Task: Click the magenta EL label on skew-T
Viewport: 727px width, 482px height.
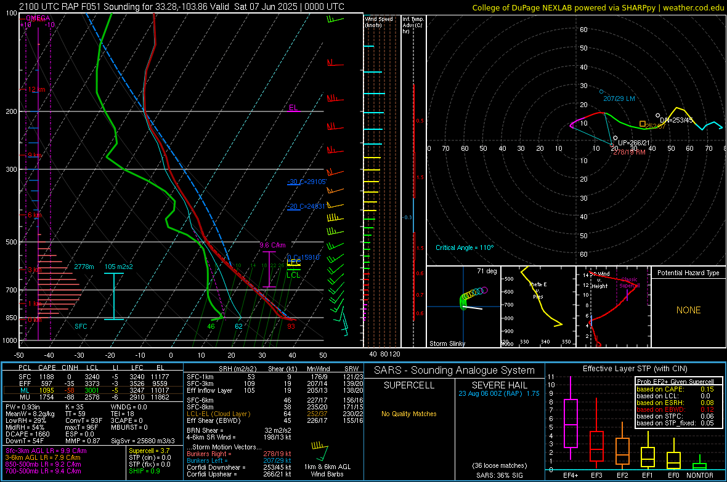Action: [x=293, y=108]
